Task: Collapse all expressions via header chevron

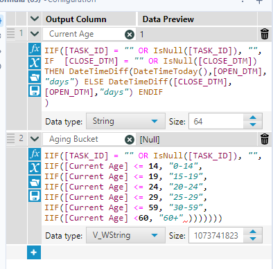Action: (x=35, y=19)
